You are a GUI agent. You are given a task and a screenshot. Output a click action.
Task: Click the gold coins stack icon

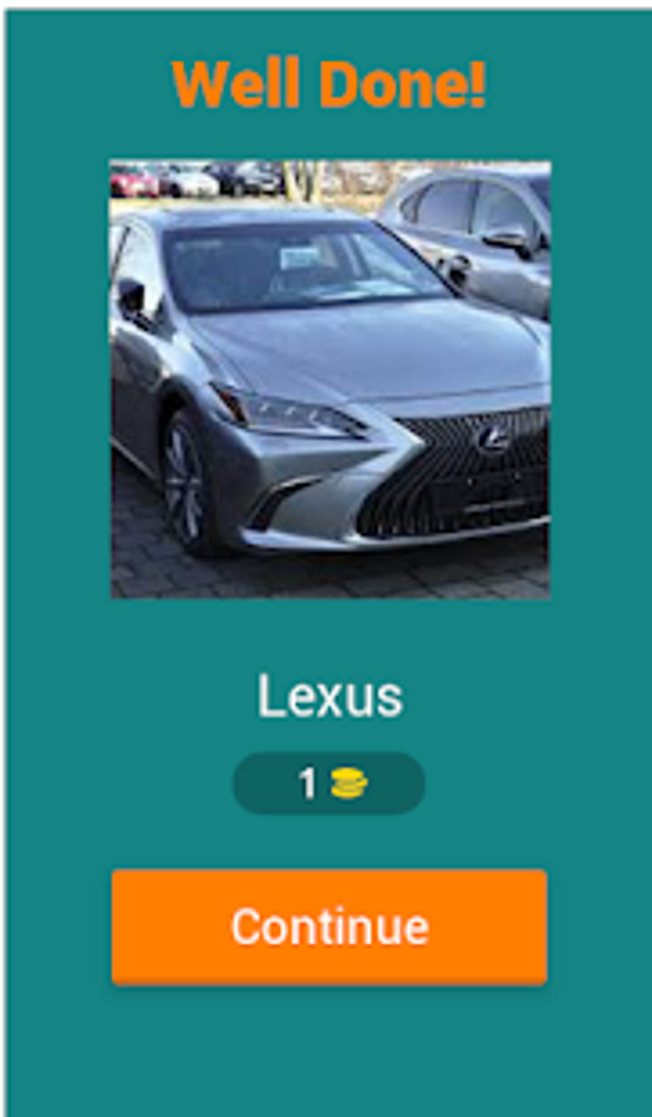click(349, 783)
